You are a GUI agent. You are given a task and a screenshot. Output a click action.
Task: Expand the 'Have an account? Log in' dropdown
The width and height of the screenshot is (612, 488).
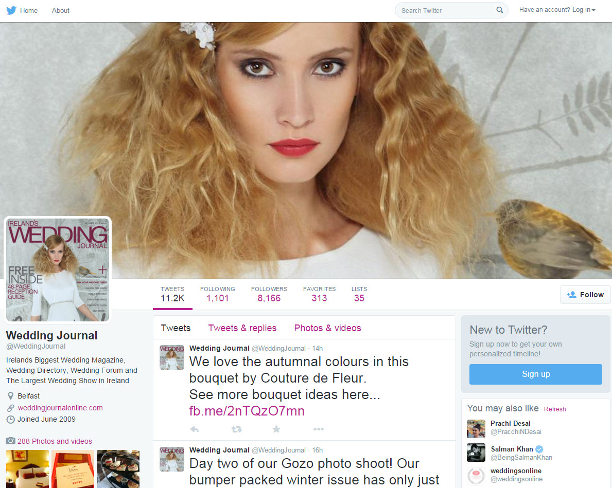[557, 10]
